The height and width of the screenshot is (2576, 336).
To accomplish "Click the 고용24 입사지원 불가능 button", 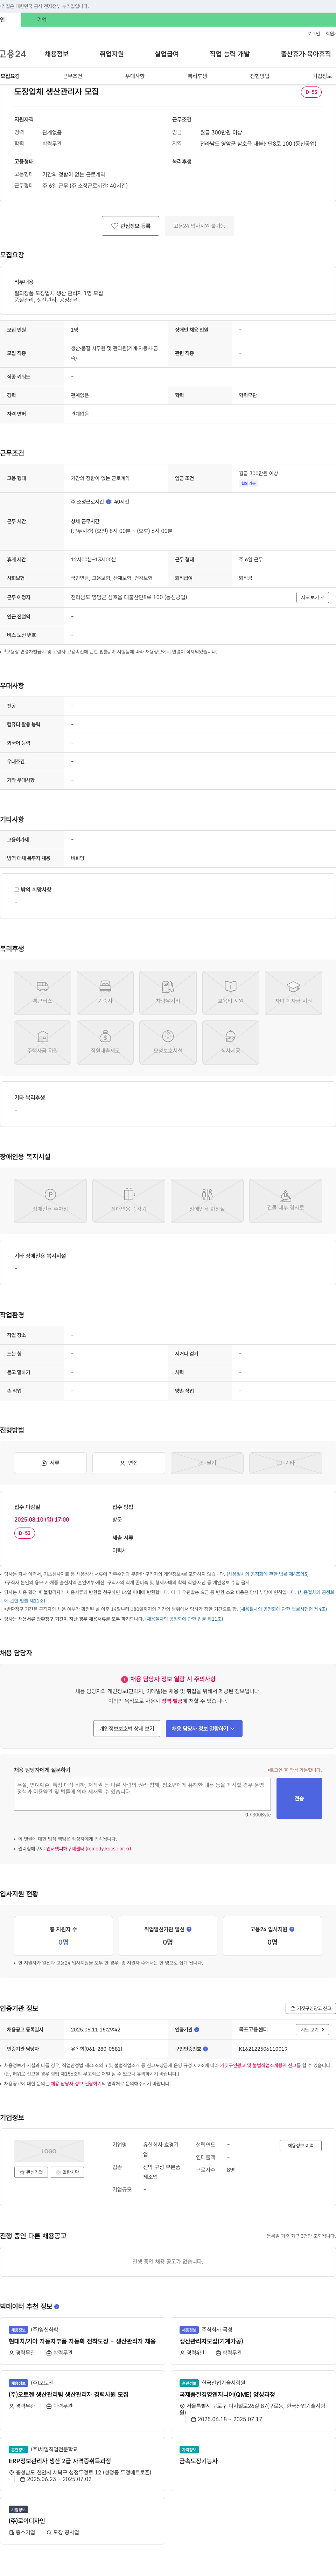I will tap(199, 226).
